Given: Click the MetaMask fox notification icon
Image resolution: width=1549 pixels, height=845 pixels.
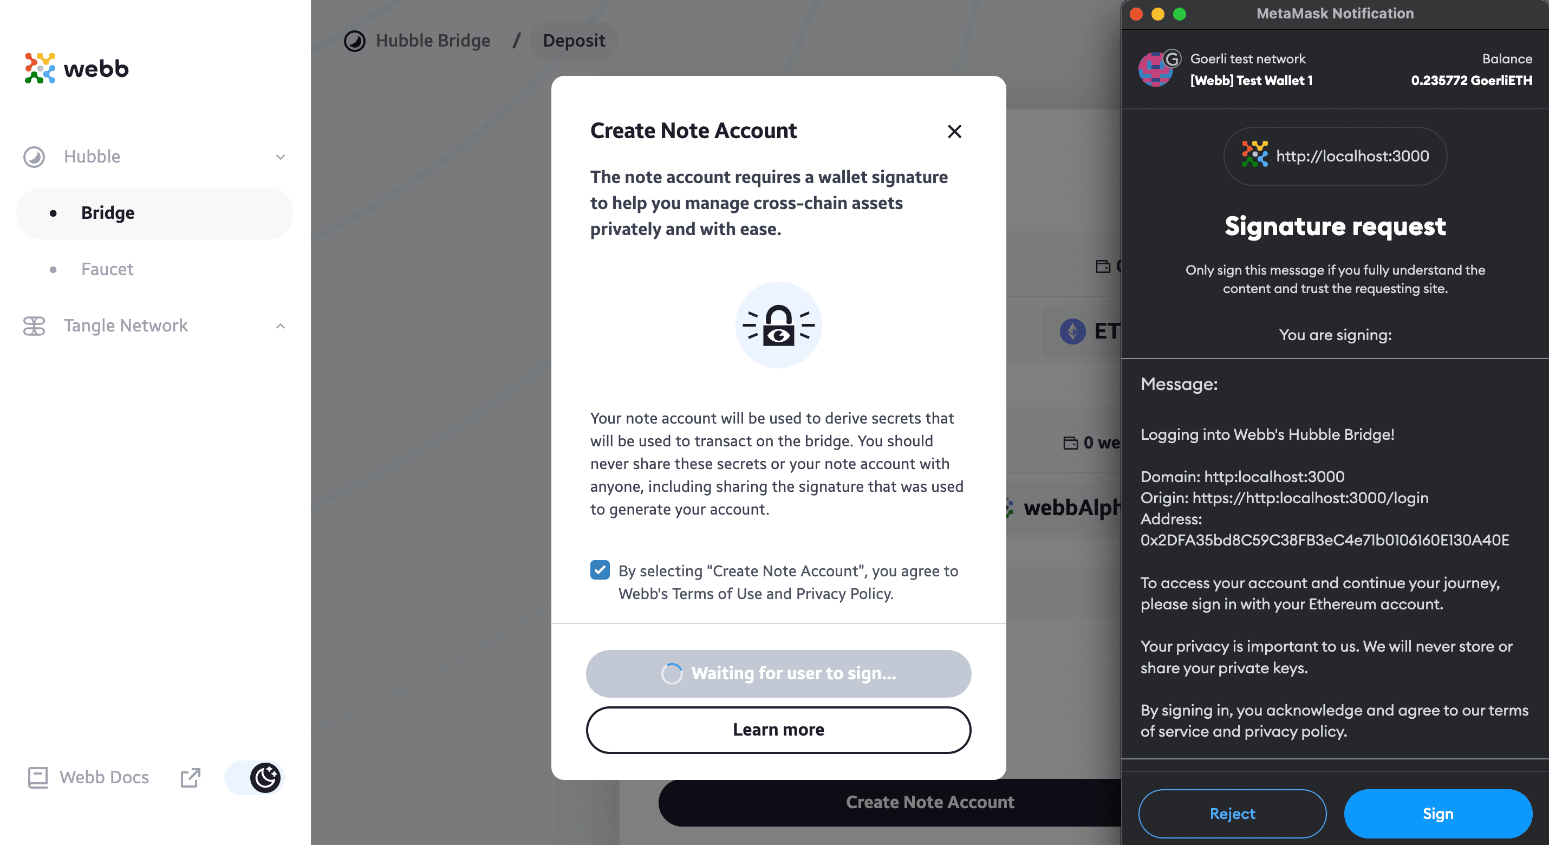Looking at the screenshot, I should point(1157,68).
